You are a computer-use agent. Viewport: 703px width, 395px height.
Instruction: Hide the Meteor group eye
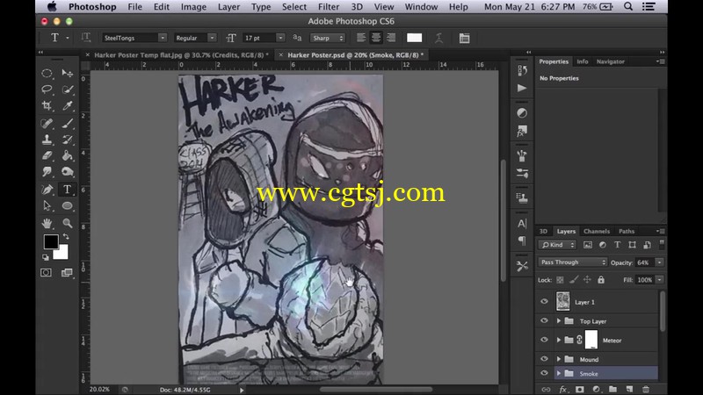[x=544, y=340]
